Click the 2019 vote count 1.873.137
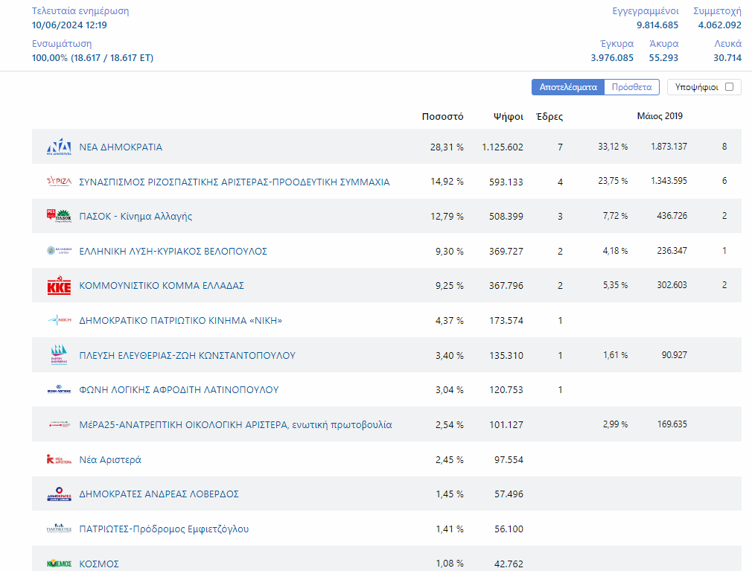The width and height of the screenshot is (752, 571). coord(669,146)
